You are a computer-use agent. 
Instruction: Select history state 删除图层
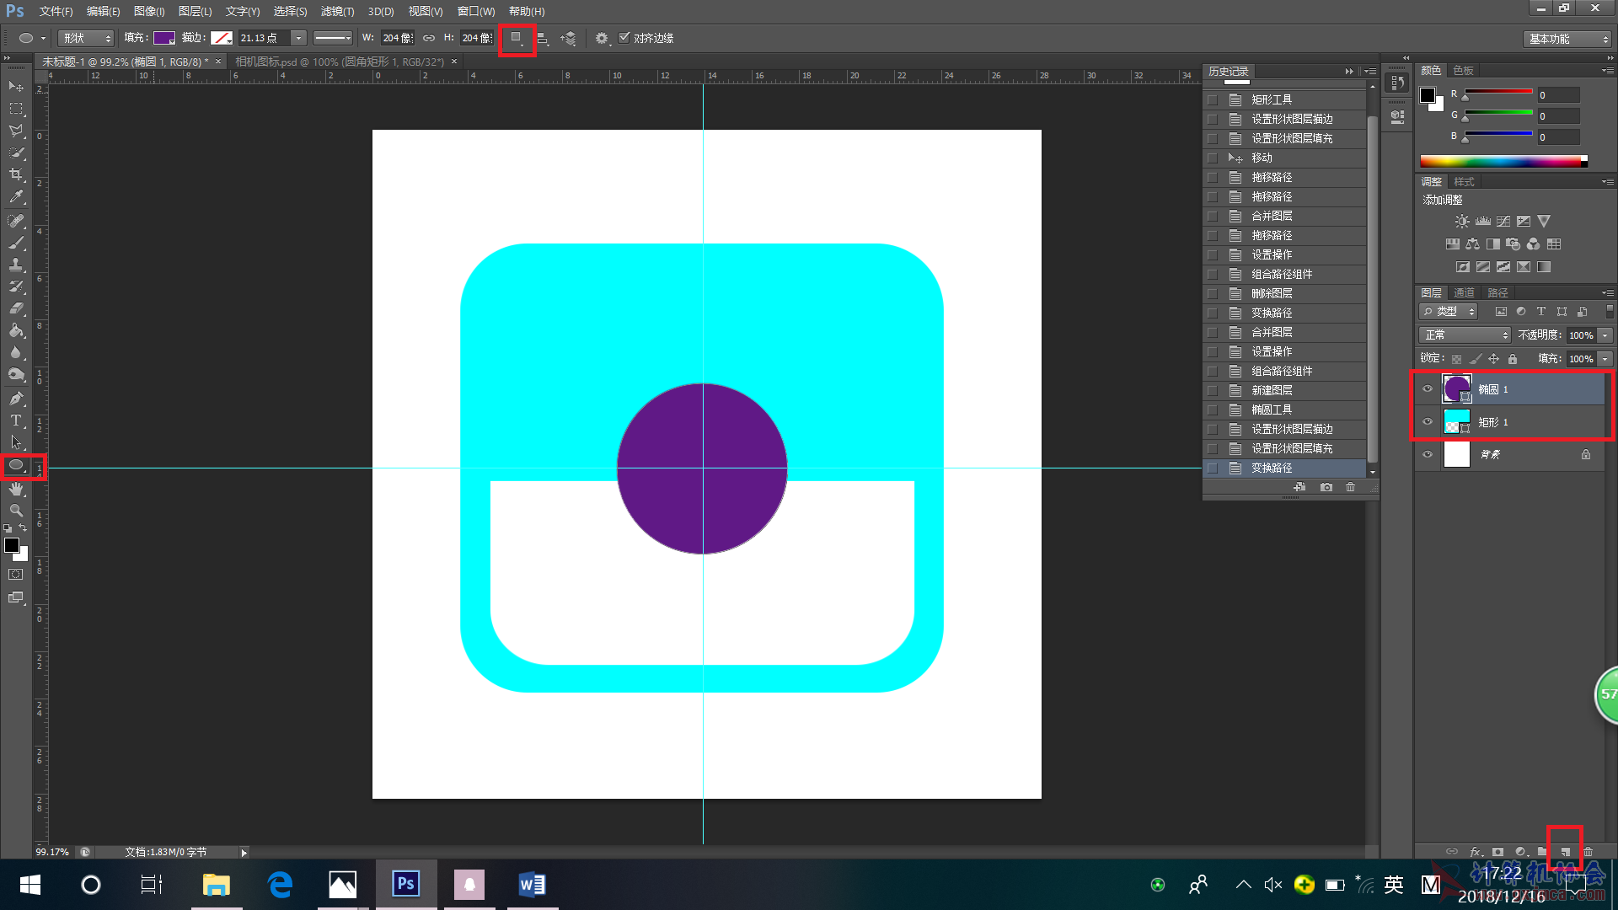[1284, 293]
